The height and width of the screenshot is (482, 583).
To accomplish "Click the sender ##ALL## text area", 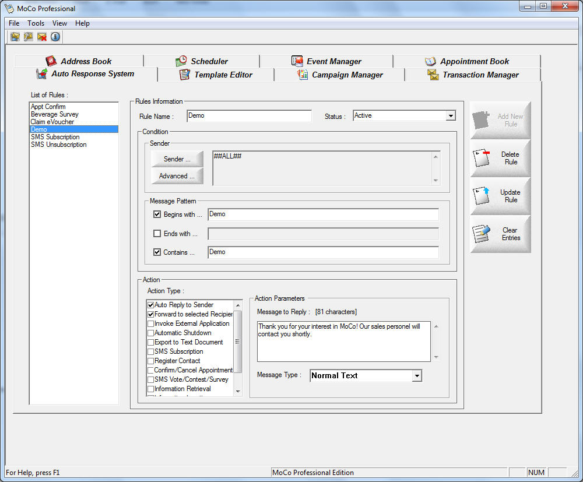I will [322, 168].
